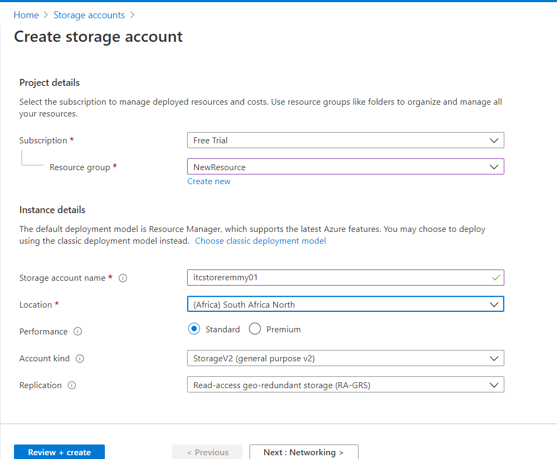Click the Review + create button
The height and width of the screenshot is (459, 557).
coord(59,452)
